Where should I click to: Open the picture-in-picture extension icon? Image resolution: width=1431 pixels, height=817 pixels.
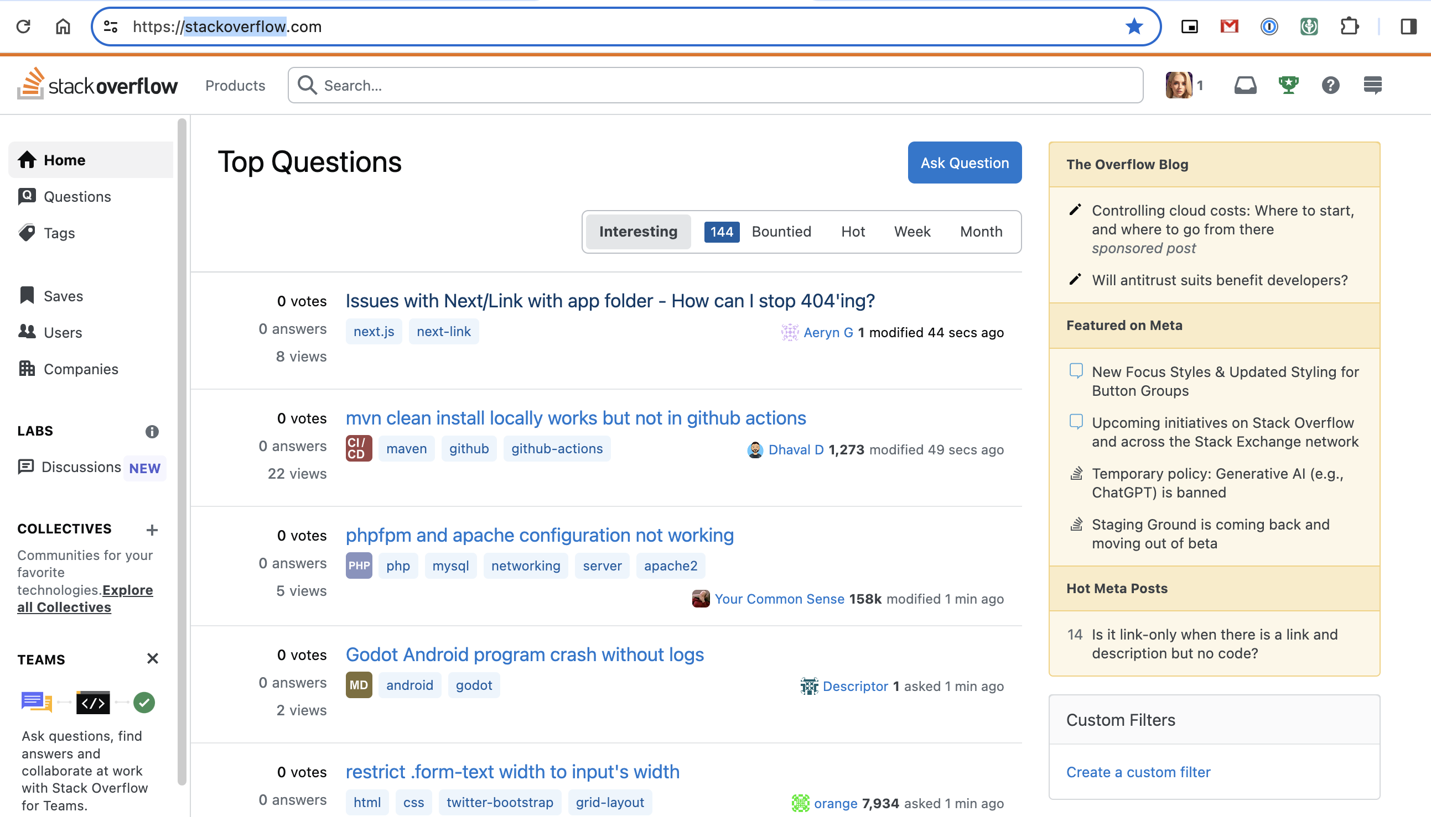[x=1190, y=27]
